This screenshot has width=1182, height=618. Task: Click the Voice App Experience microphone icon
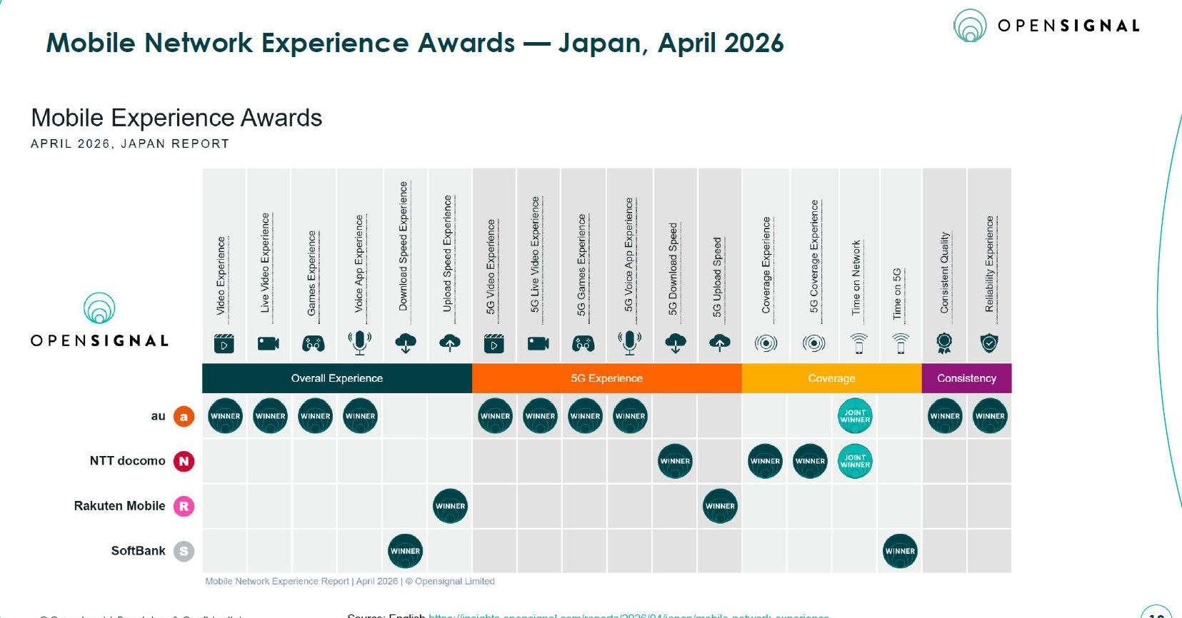[x=359, y=343]
